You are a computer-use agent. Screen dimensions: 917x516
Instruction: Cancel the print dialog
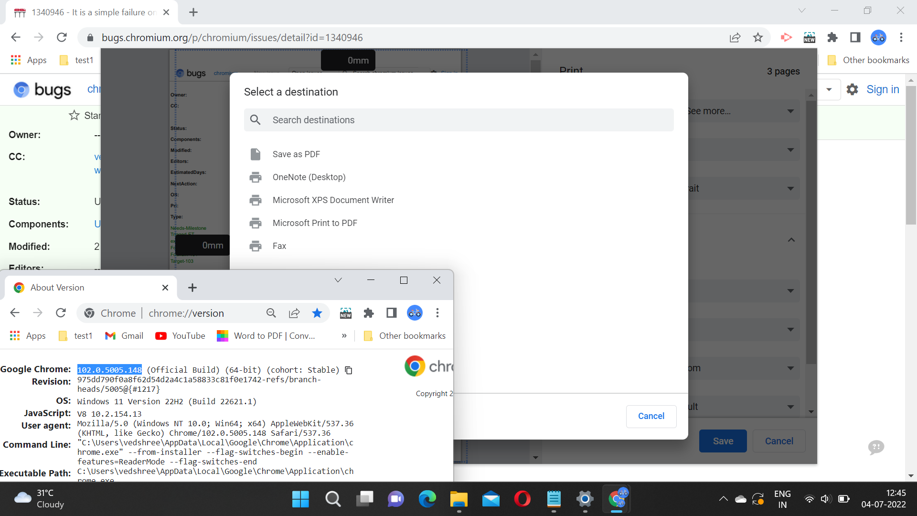pyautogui.click(x=779, y=441)
